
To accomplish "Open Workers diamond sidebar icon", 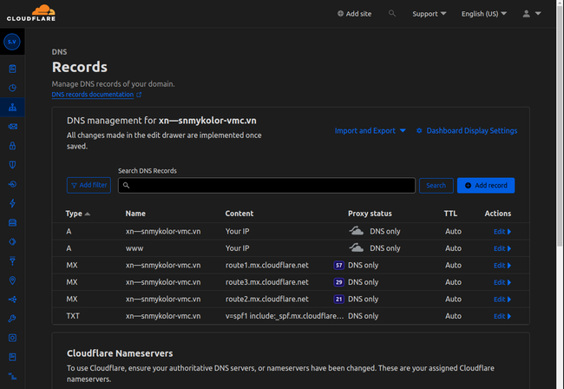I will coord(12,241).
